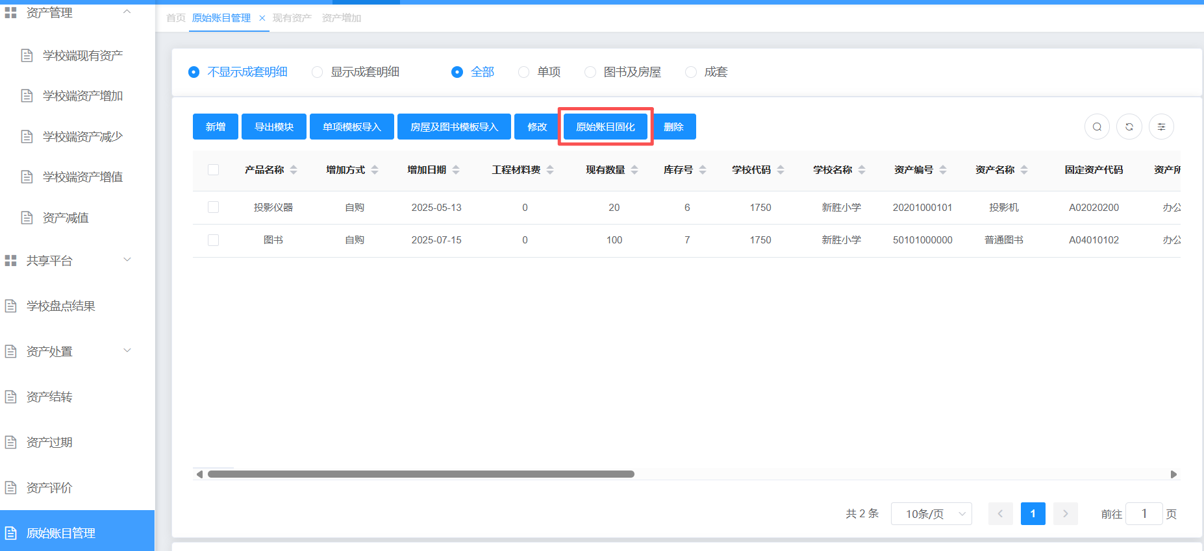Sort by 产品名称 column sort arrows
This screenshot has width=1204, height=551.
[294, 170]
